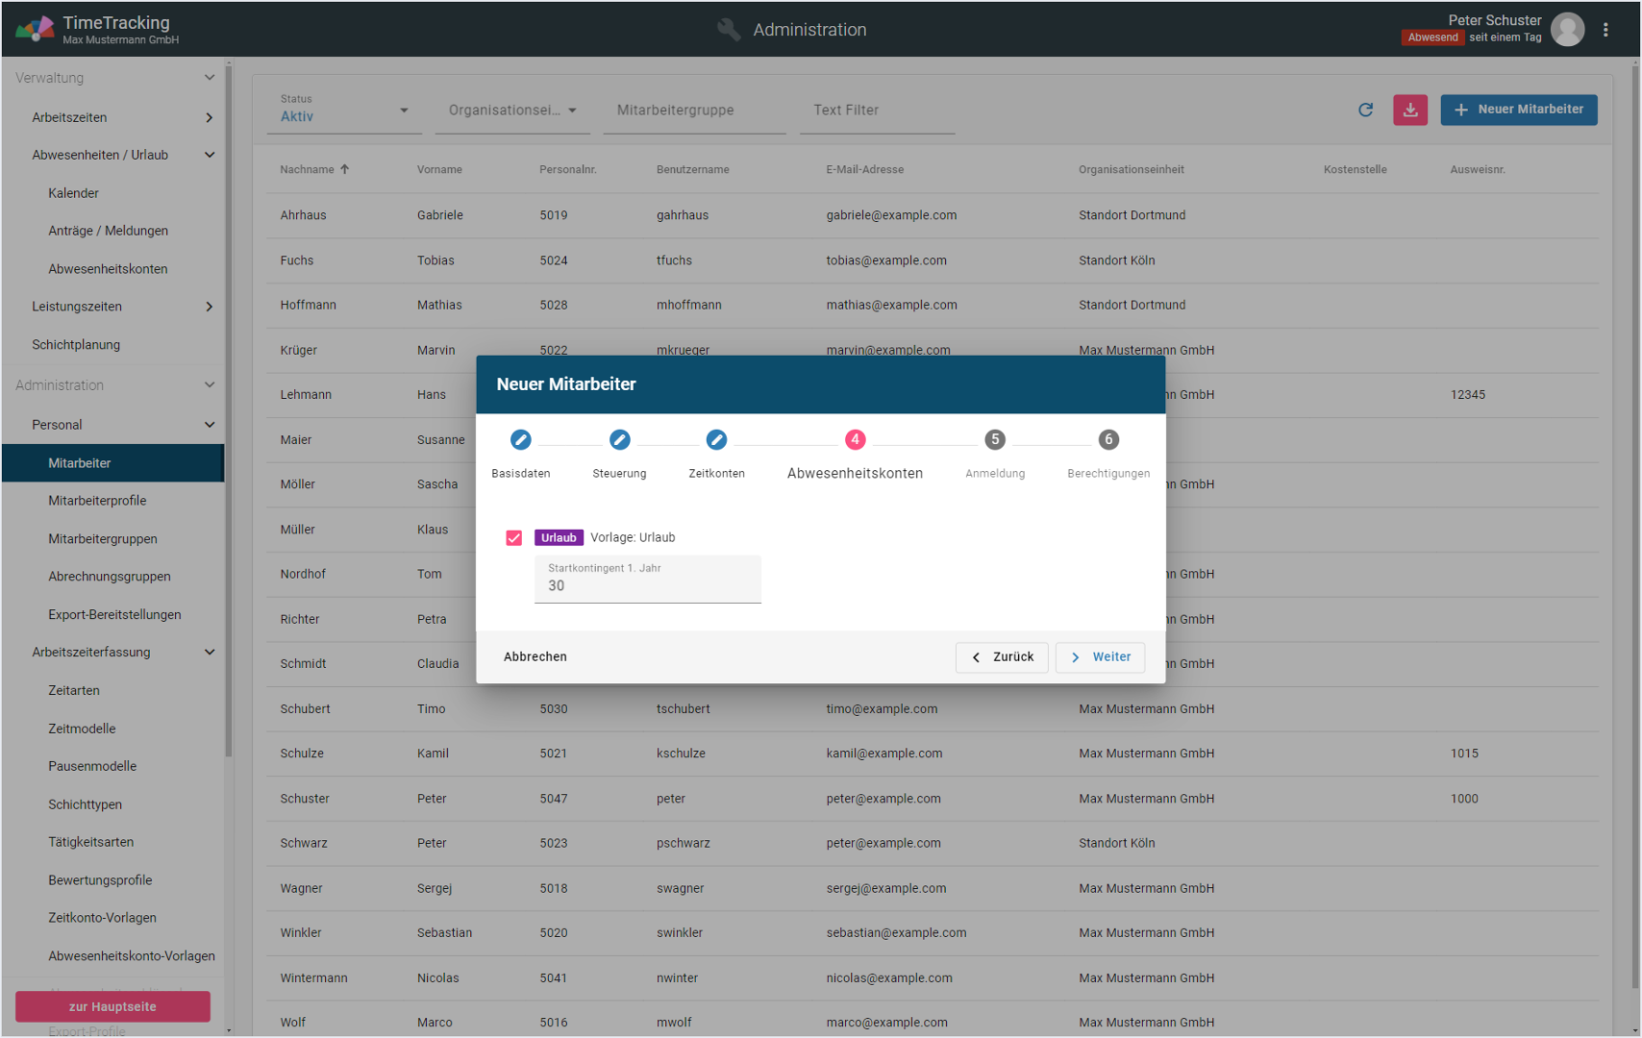Click the refresh icon above the employee table

coord(1365,110)
